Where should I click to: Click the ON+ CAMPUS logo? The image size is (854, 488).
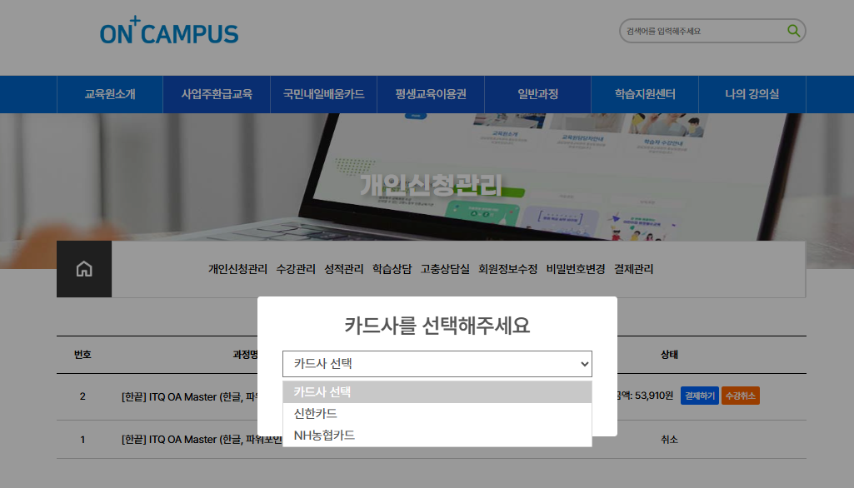[x=169, y=31]
